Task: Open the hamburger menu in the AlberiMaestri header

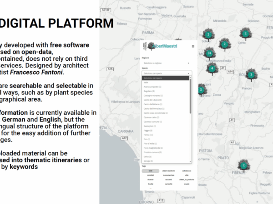Action: pos(193,46)
